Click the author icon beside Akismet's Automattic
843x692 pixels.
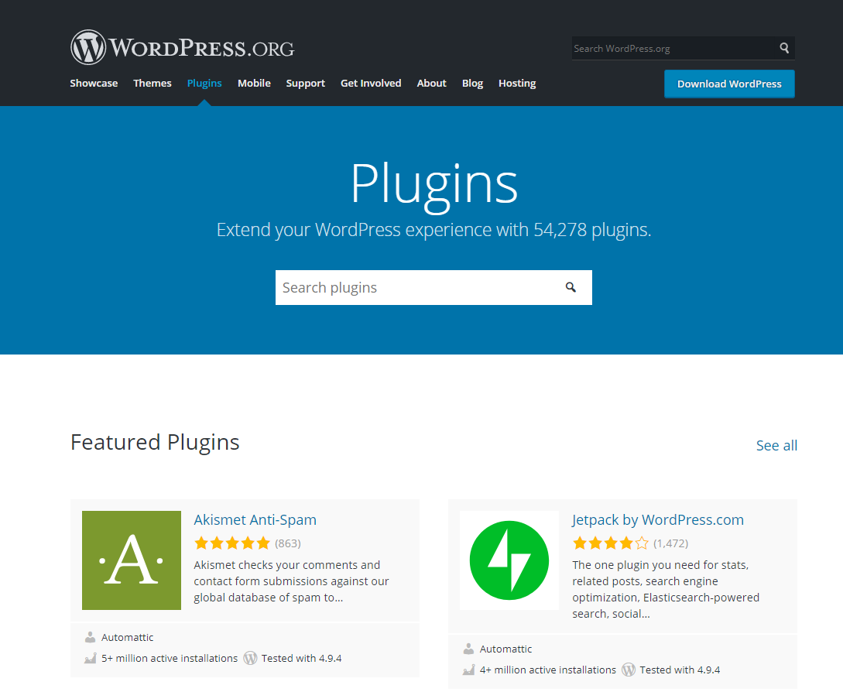(x=91, y=637)
